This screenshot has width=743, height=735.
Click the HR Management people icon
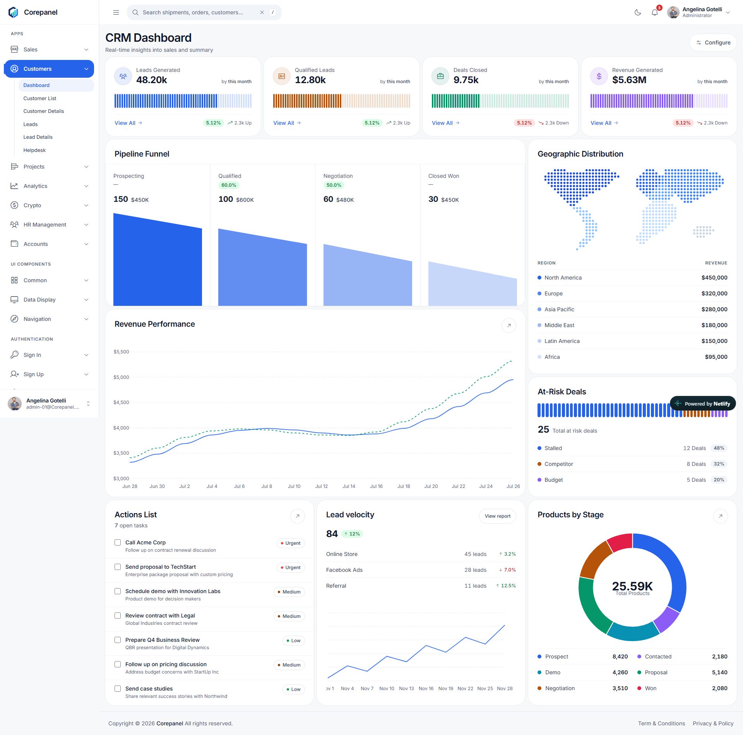pos(14,225)
